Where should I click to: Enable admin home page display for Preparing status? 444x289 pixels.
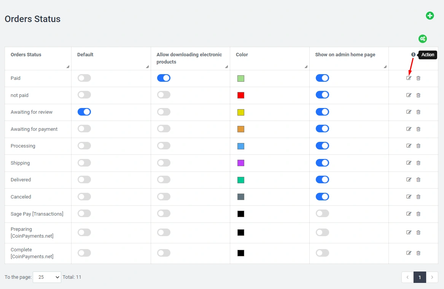[x=322, y=232]
